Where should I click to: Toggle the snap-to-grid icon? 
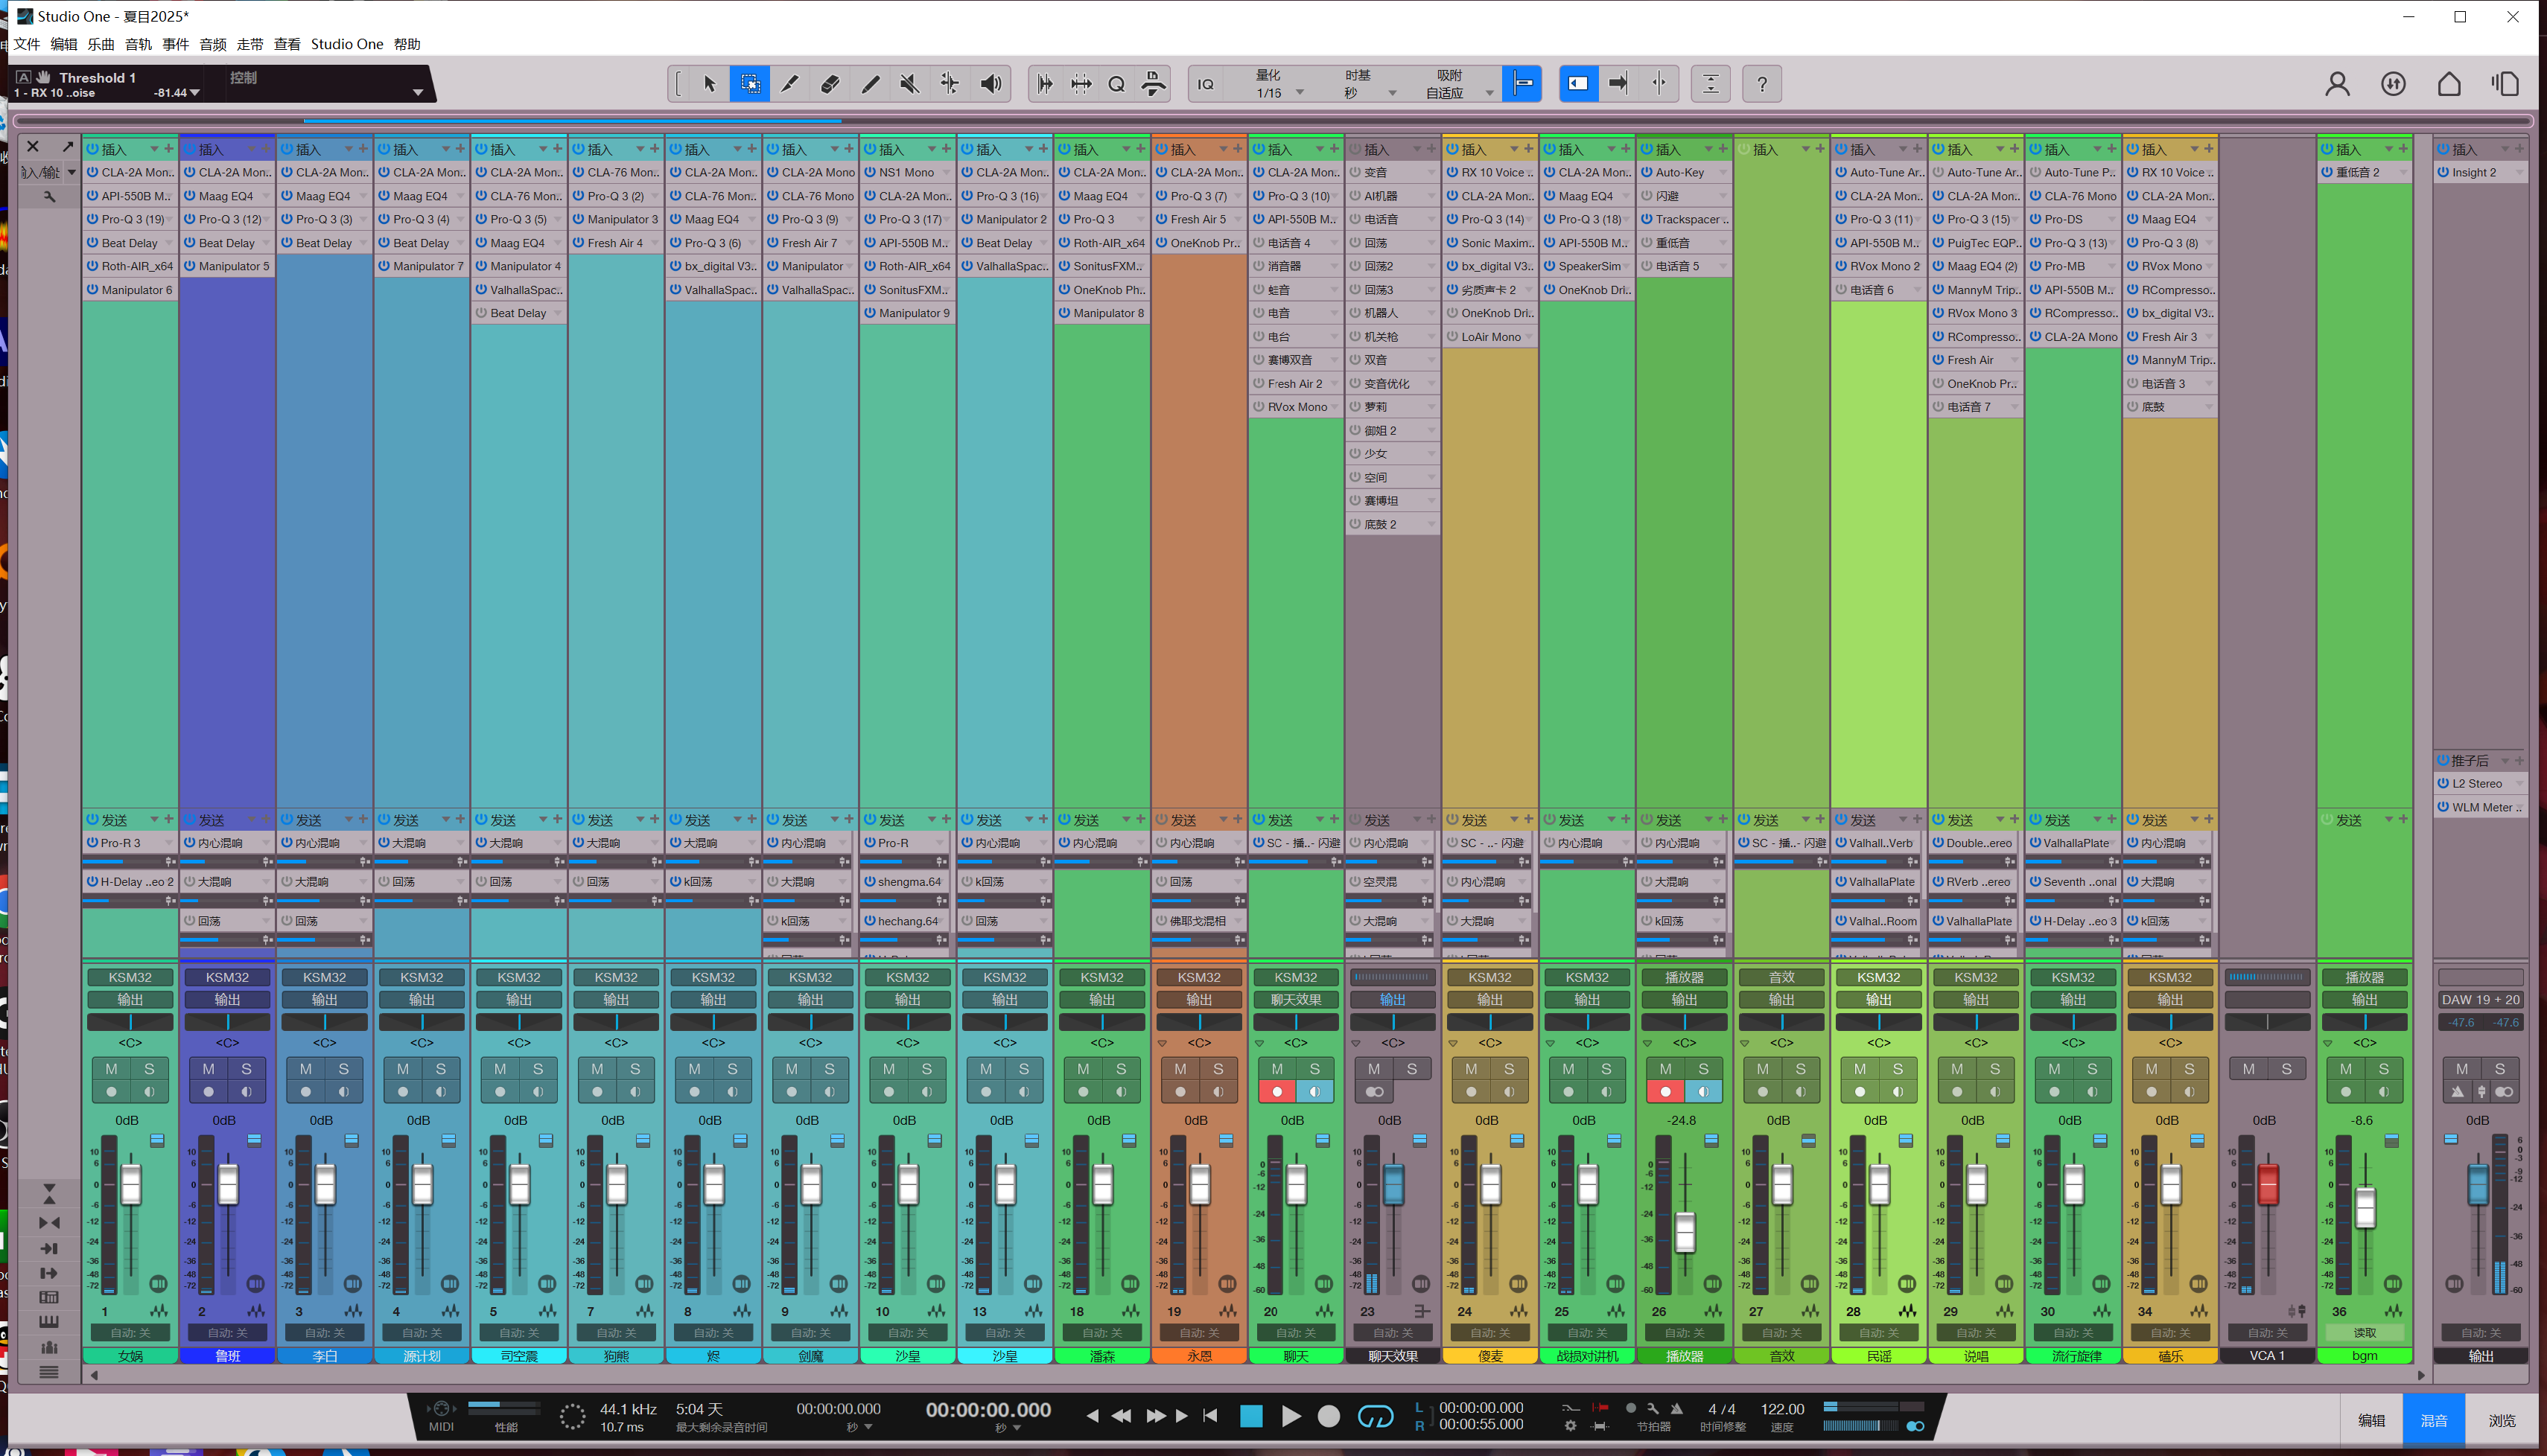pos(1522,84)
